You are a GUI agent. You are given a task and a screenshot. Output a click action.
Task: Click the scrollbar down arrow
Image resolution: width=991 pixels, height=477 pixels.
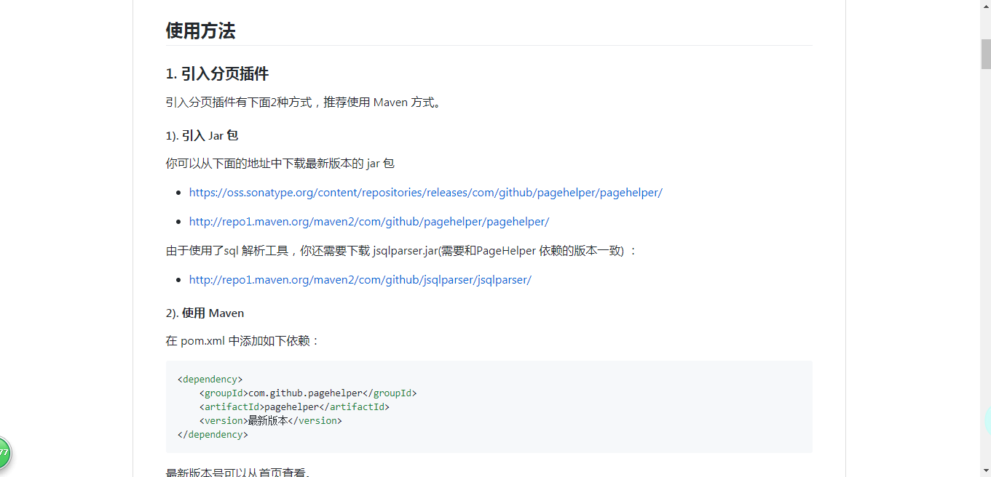(985, 470)
